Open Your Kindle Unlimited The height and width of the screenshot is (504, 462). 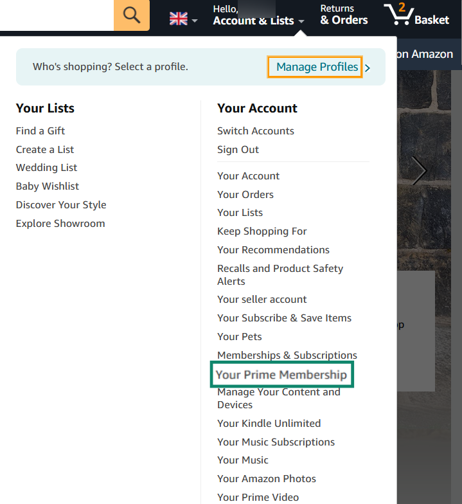269,423
